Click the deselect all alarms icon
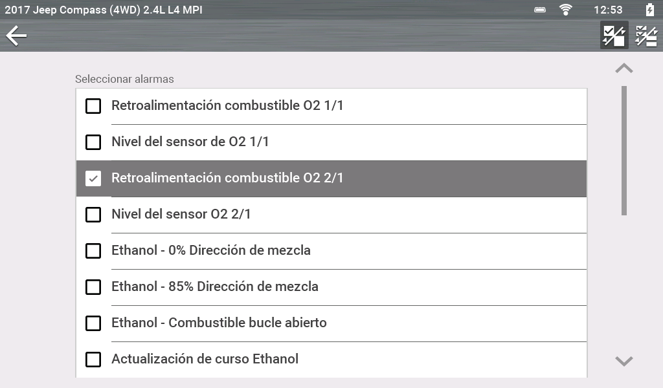This screenshot has height=388, width=663. 646,36
